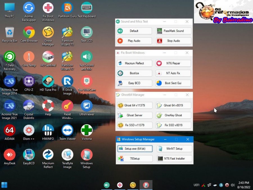Switch to Ghost taskbar icon
This screenshot has width=253, height=190.
(133, 185)
